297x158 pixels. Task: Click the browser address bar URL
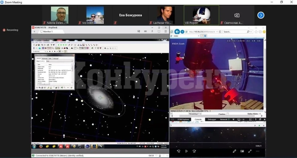tap(202, 32)
